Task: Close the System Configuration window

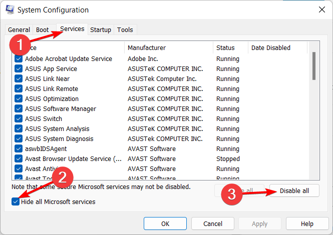Action: tap(320, 9)
